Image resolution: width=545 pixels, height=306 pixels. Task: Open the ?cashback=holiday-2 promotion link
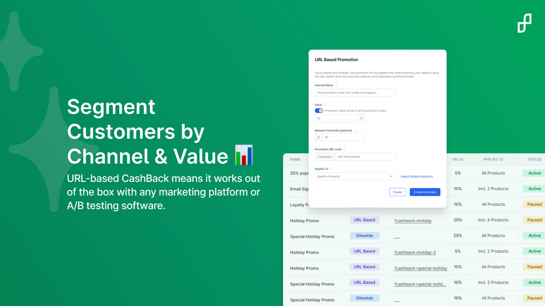415,252
